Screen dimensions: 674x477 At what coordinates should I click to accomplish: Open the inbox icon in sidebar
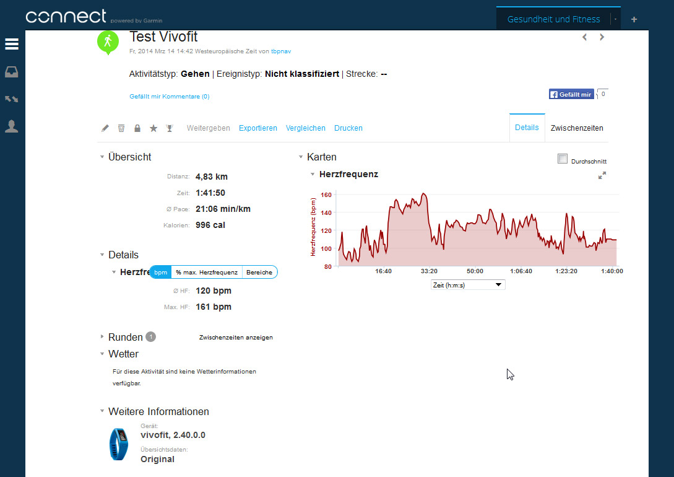coord(12,72)
